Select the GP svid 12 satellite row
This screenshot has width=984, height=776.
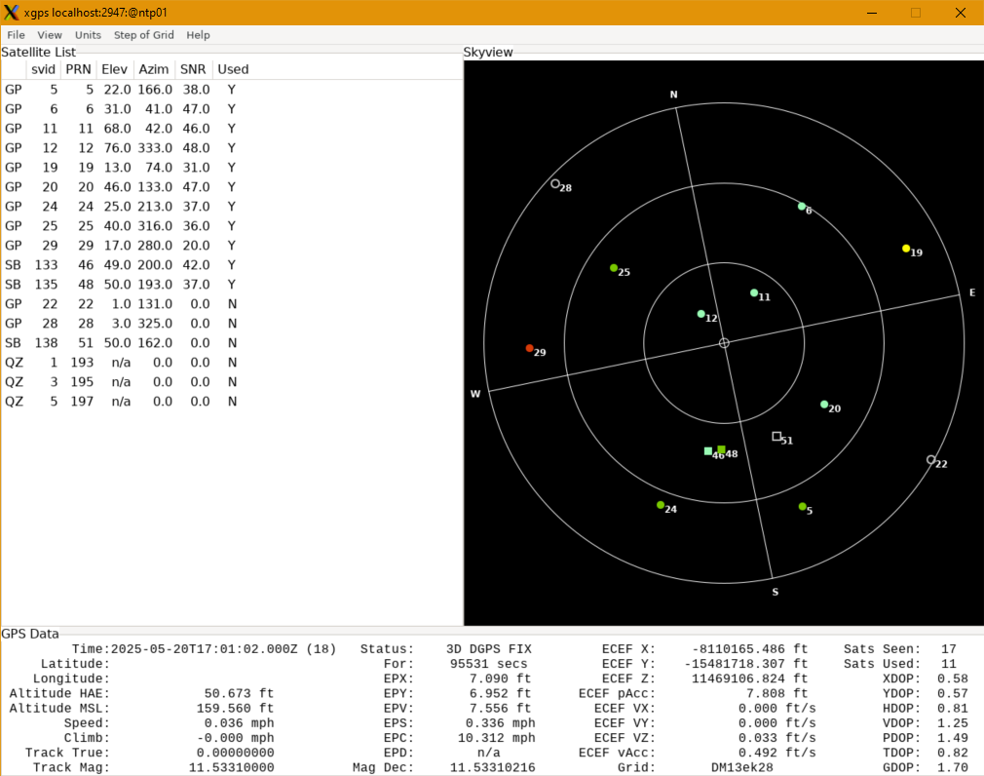click(x=232, y=148)
